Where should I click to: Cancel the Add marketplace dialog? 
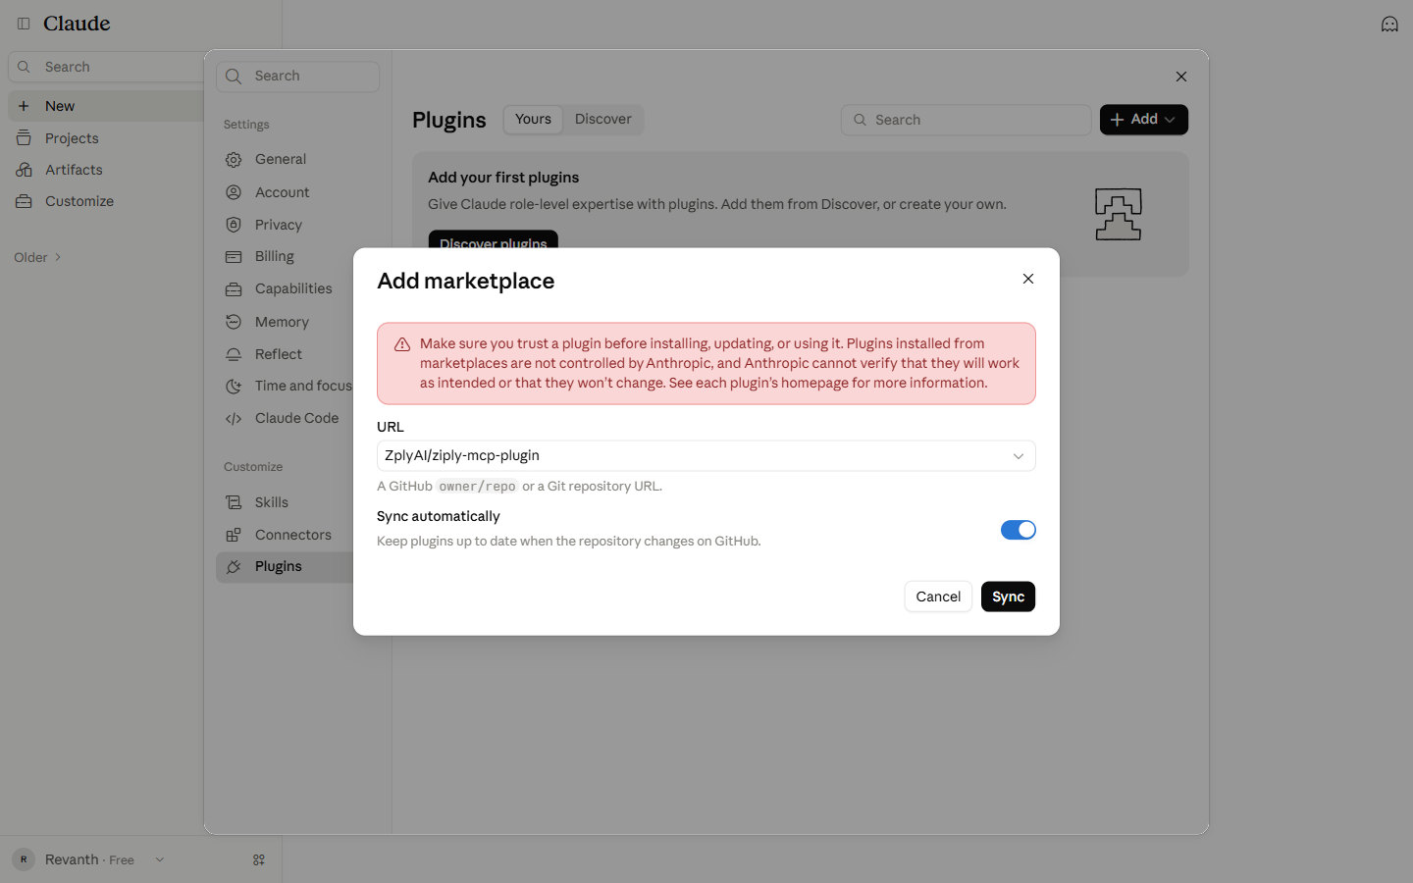(938, 597)
